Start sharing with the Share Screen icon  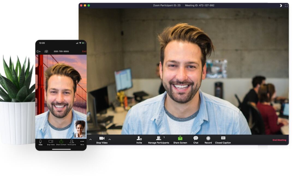pyautogui.click(x=180, y=138)
